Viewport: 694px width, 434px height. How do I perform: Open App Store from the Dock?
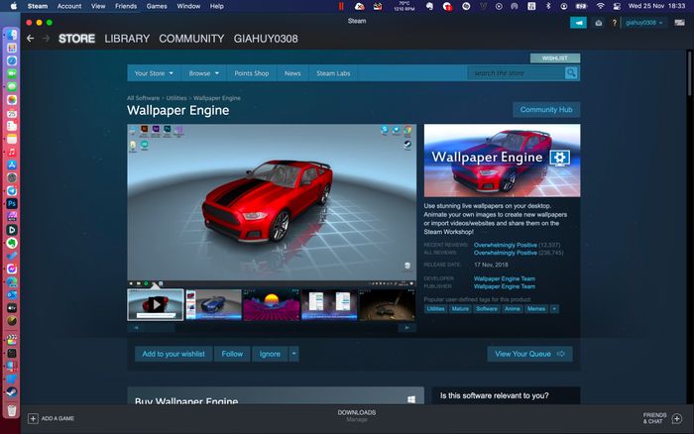(x=12, y=164)
